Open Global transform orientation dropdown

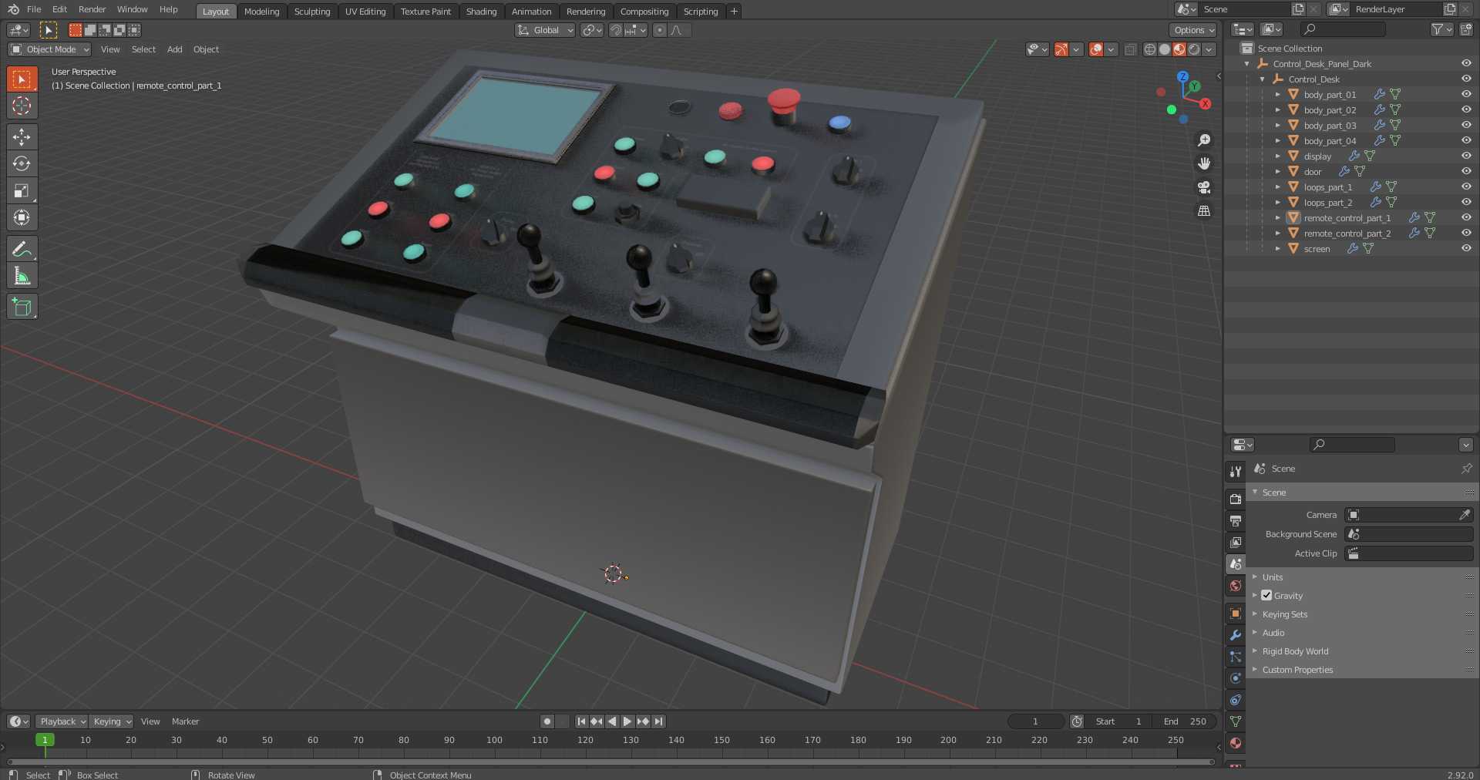[x=545, y=30]
